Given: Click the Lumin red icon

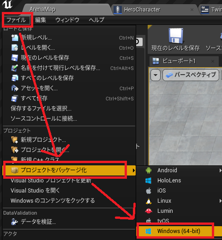Looking at the screenshot, I should coord(149,211).
